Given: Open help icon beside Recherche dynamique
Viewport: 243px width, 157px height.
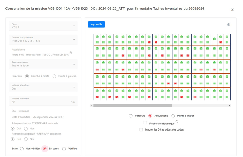Looking at the screenshot, I should (x=177, y=122).
